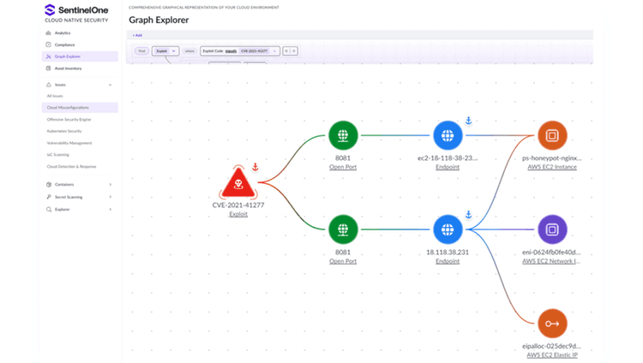The image size is (643, 363).
Task: Open Vulnerability Management under Issues
Action: (x=69, y=143)
